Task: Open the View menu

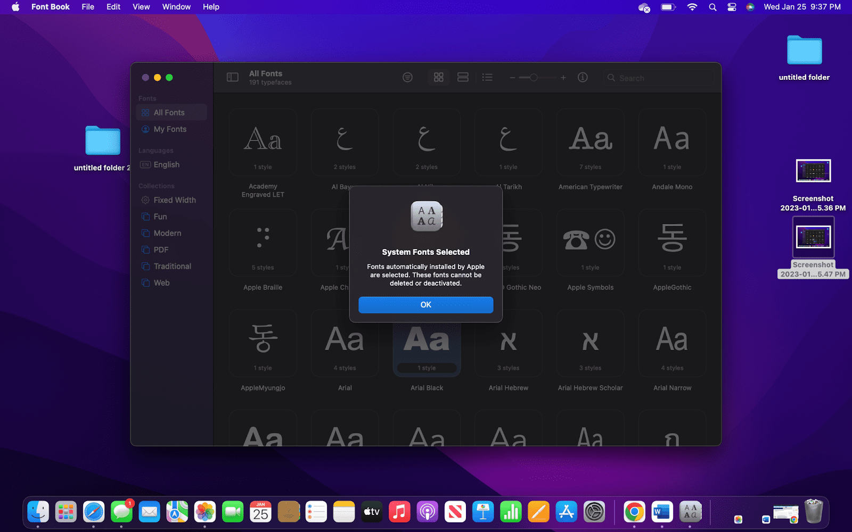Action: click(x=141, y=7)
